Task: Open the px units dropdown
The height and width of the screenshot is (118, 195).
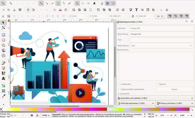Action: [160, 16]
